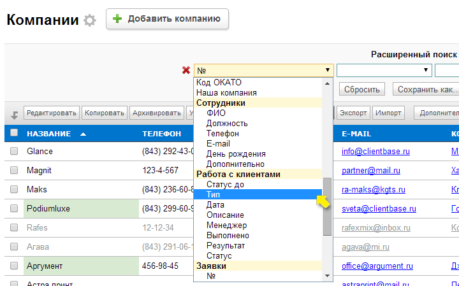Image resolution: width=459 pixels, height=286 pixels.
Task: Tick the Аргумент row checkbox
Action: tap(14, 265)
